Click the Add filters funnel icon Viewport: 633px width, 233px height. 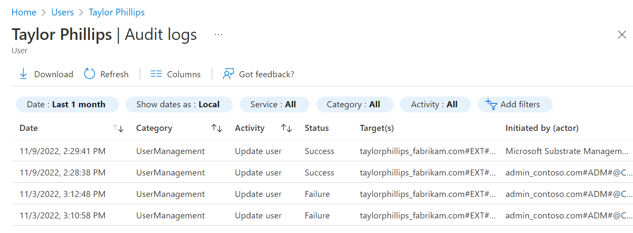(491, 104)
